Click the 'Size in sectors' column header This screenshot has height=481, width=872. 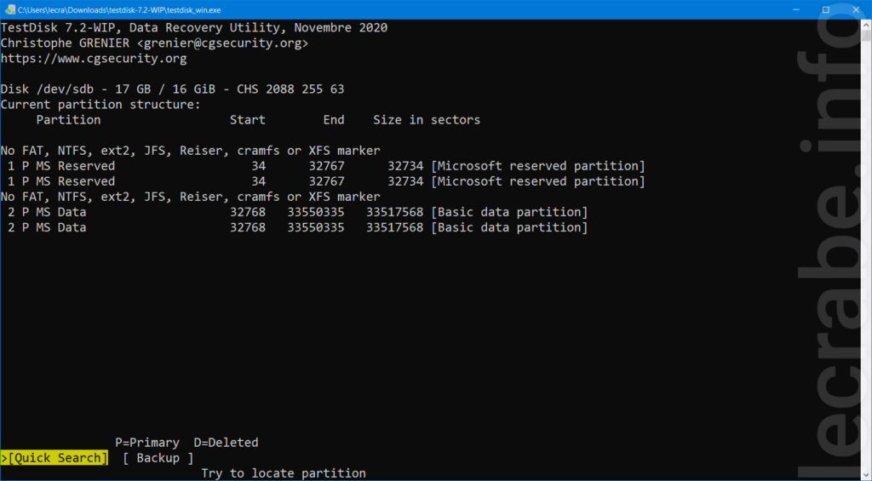pyautogui.click(x=427, y=119)
